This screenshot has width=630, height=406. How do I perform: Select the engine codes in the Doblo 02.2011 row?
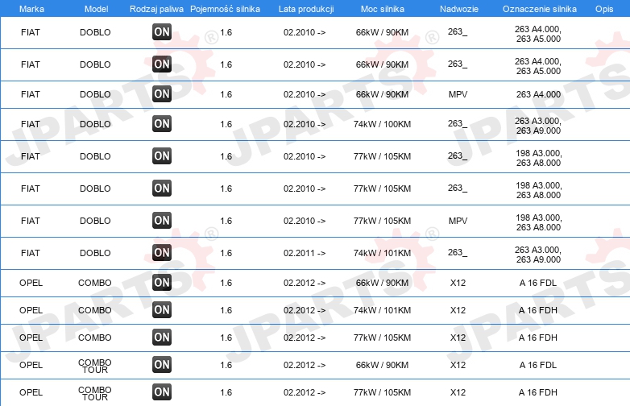tap(538, 255)
